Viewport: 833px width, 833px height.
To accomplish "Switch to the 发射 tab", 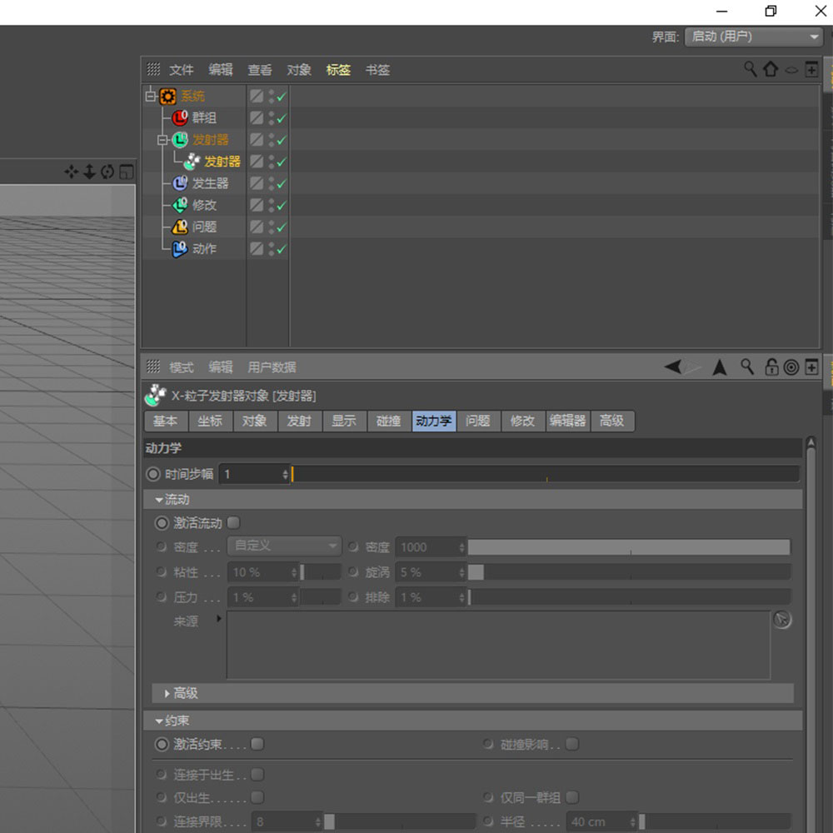I will point(299,421).
